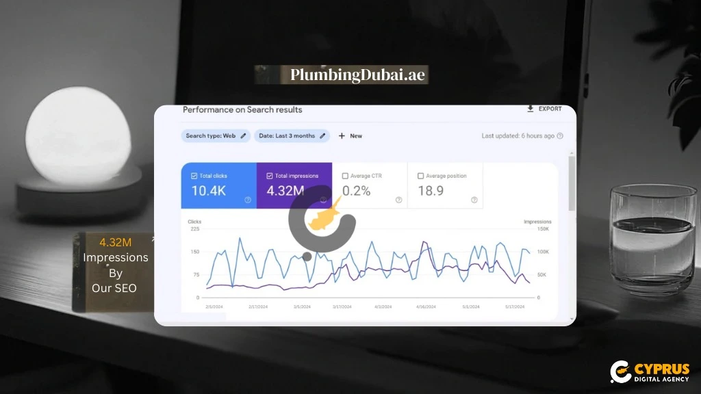Open the New filter chooser
701x394 pixels.
(x=351, y=136)
